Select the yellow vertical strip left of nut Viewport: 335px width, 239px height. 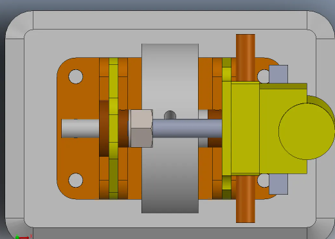tap(113, 128)
